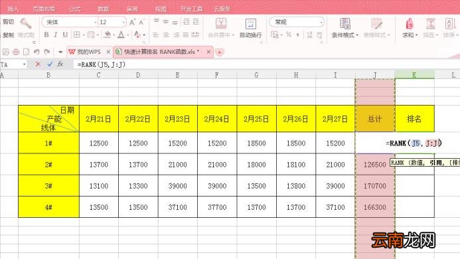The height and width of the screenshot is (259, 460).
Task: Expand the quick access toolbar dropdown arrow
Action: [x=60, y=52]
